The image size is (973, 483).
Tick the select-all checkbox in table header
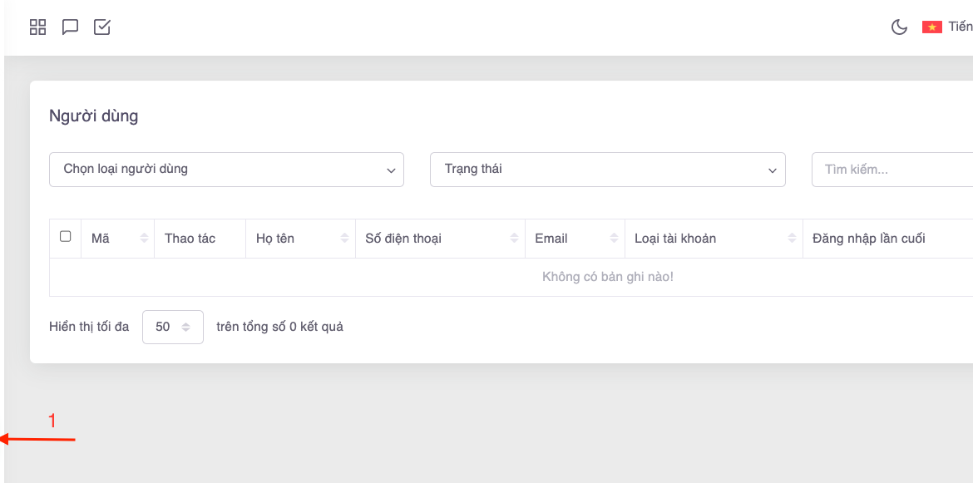coord(66,237)
